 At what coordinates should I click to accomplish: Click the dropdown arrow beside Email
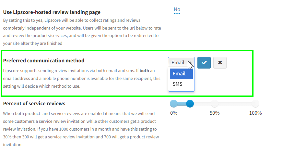click(x=190, y=62)
